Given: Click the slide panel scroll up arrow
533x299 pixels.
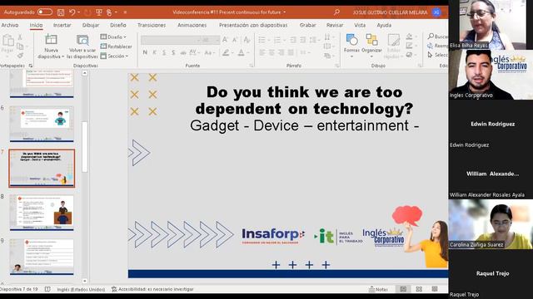Looking at the screenshot, I should point(85,73).
